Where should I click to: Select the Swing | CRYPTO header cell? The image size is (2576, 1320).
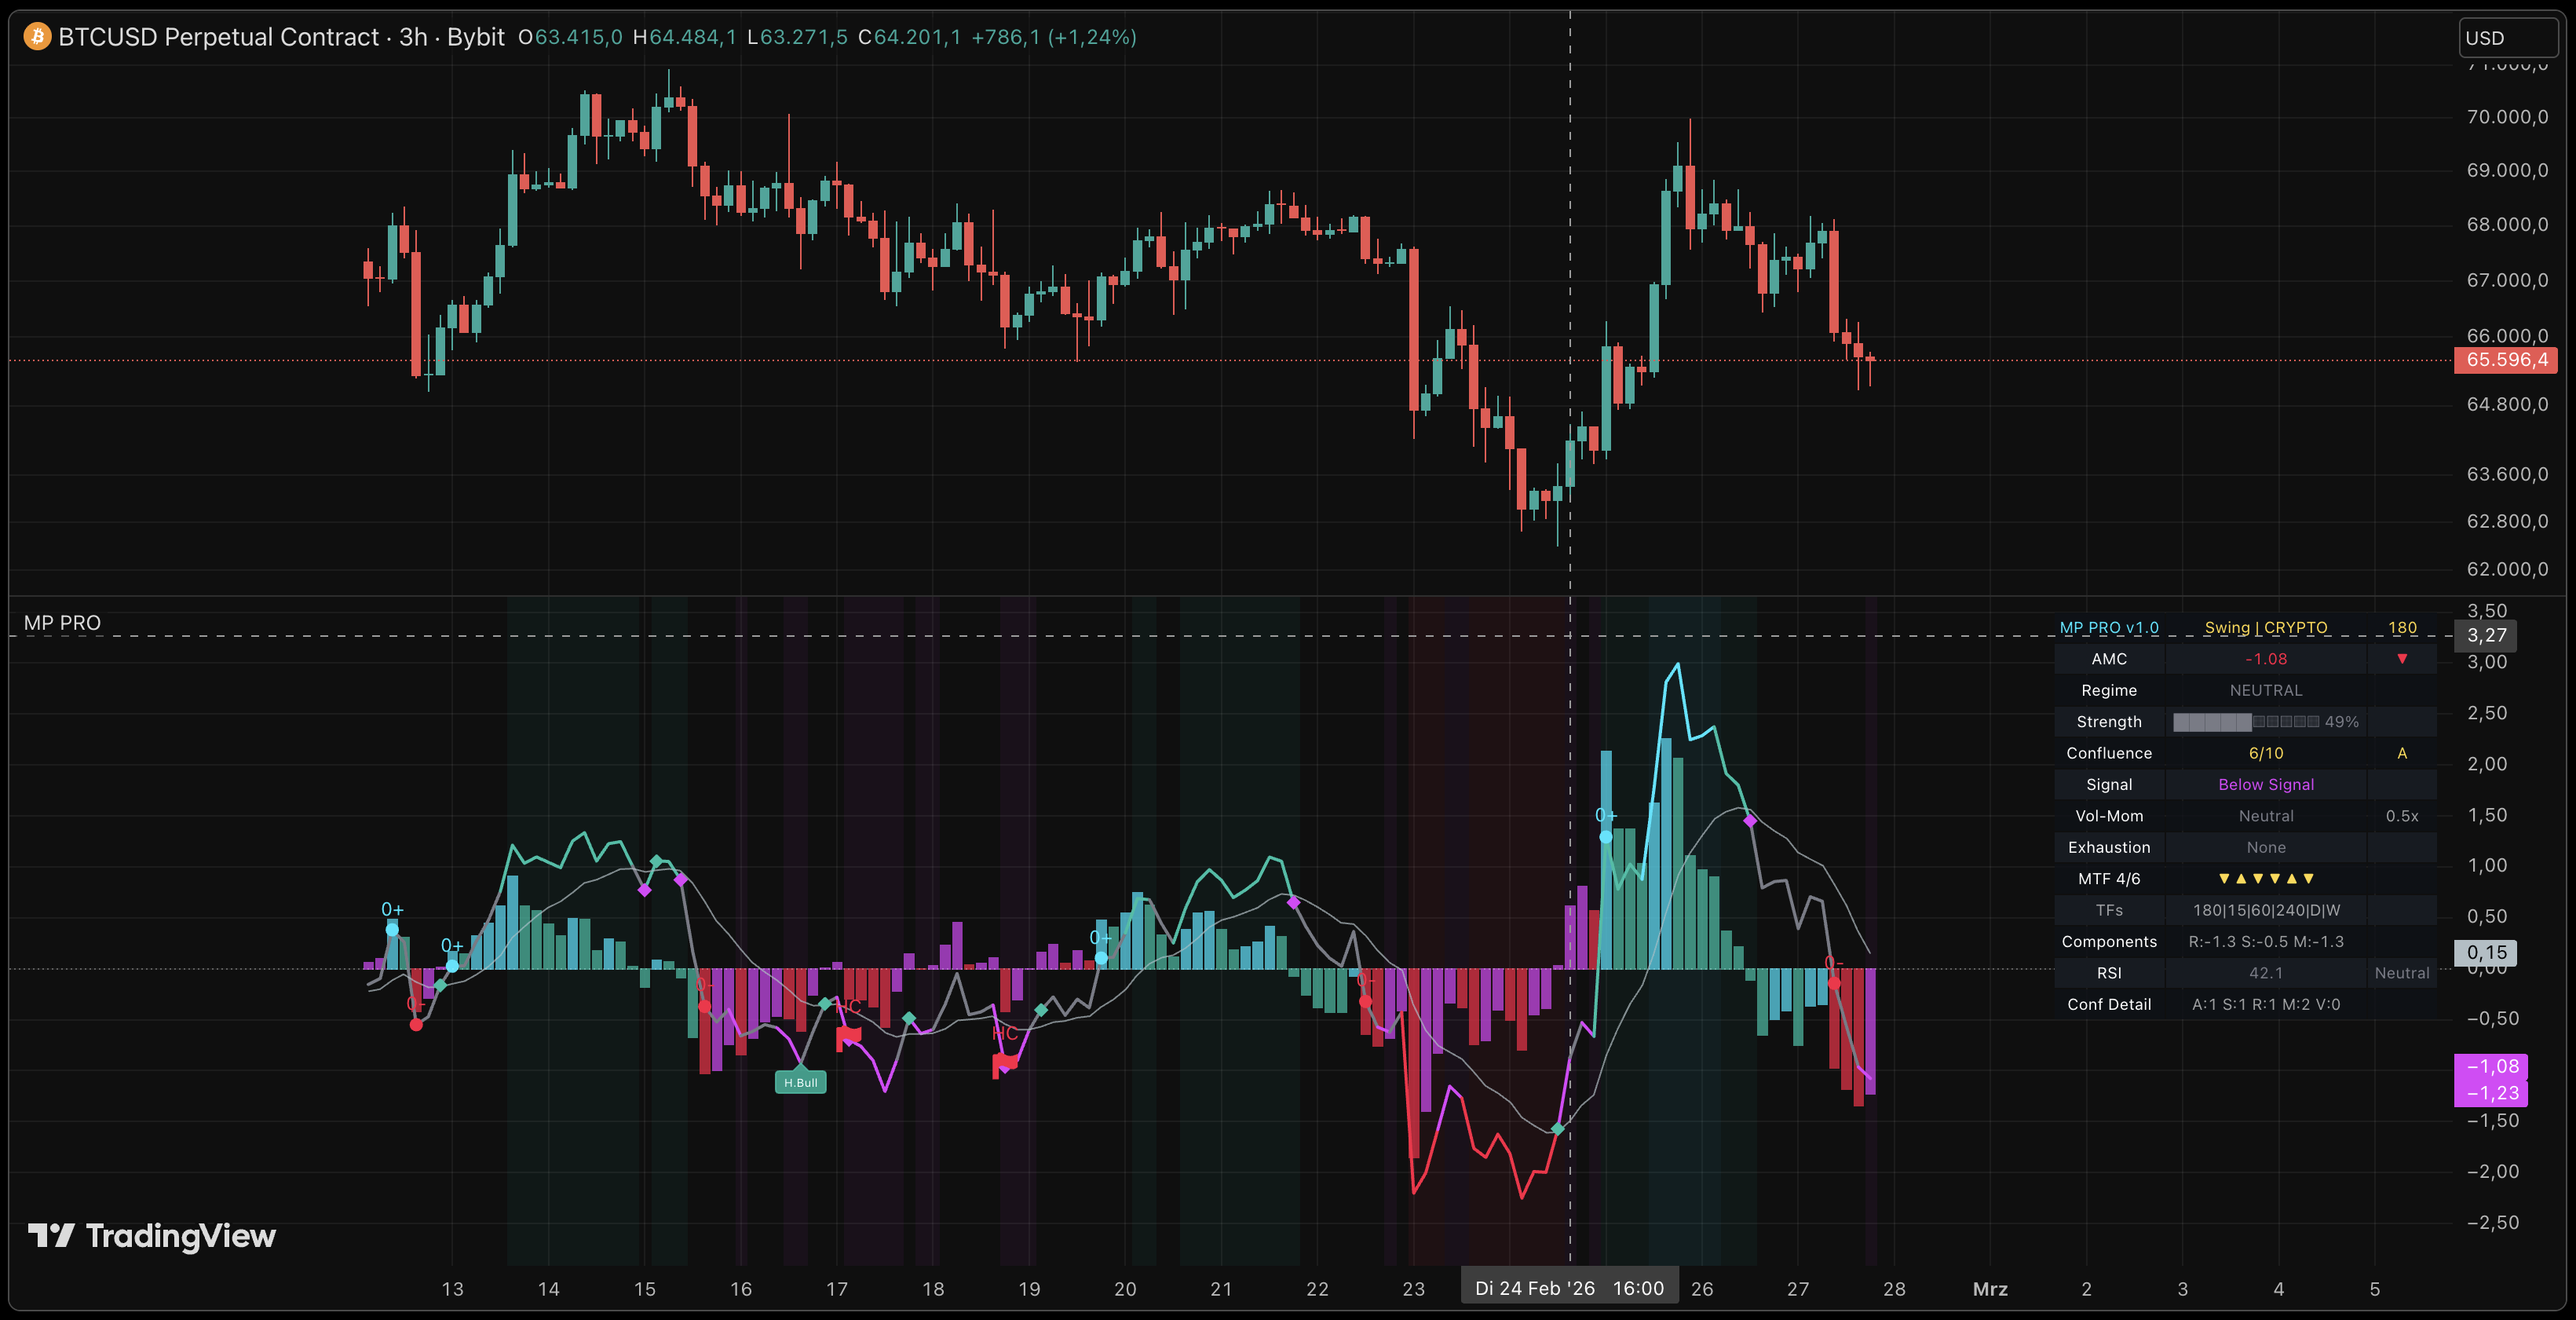click(2266, 627)
